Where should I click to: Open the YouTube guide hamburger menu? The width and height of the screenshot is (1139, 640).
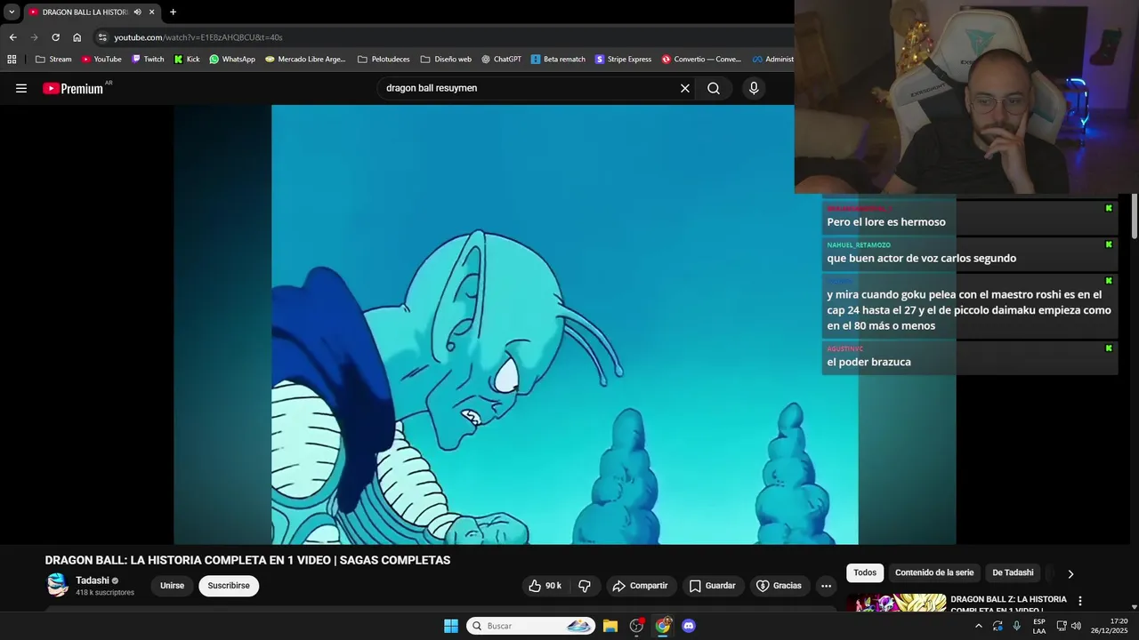tap(21, 88)
